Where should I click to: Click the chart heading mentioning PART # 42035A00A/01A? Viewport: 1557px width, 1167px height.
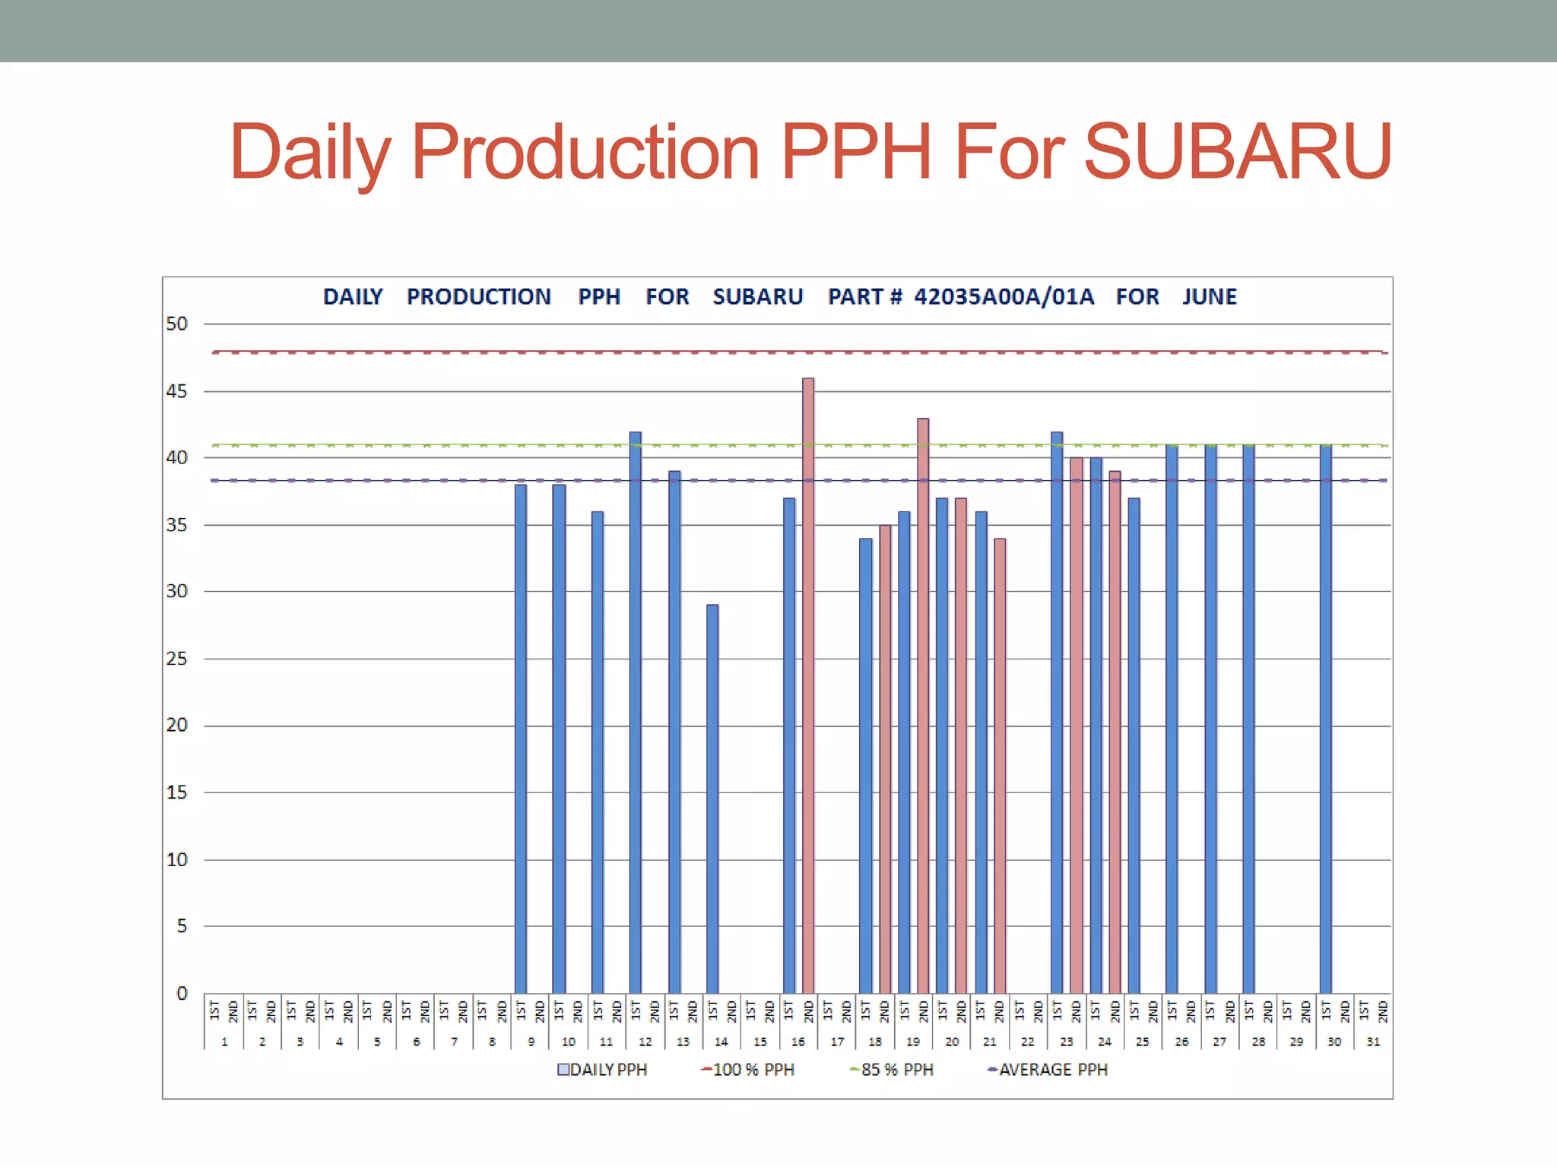[779, 296]
